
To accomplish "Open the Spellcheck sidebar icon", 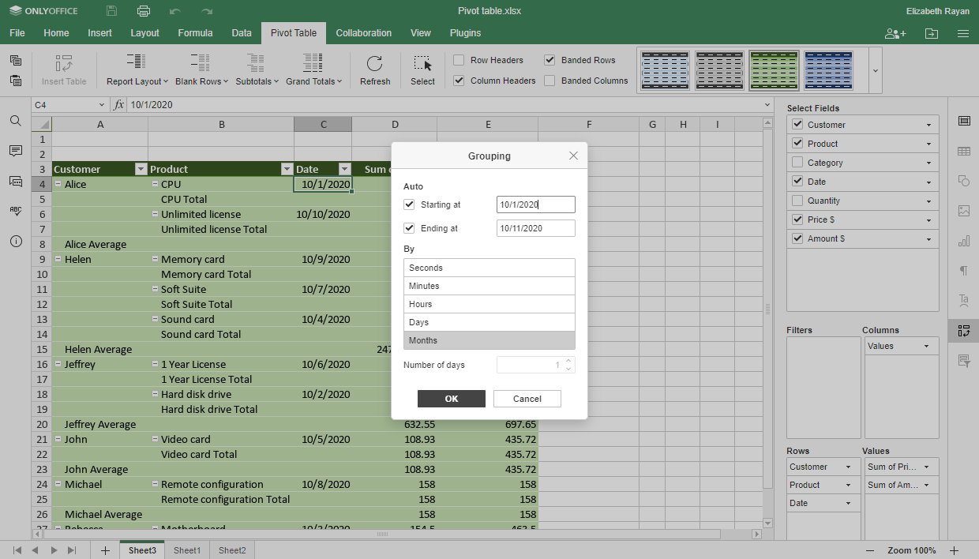I will click(16, 211).
